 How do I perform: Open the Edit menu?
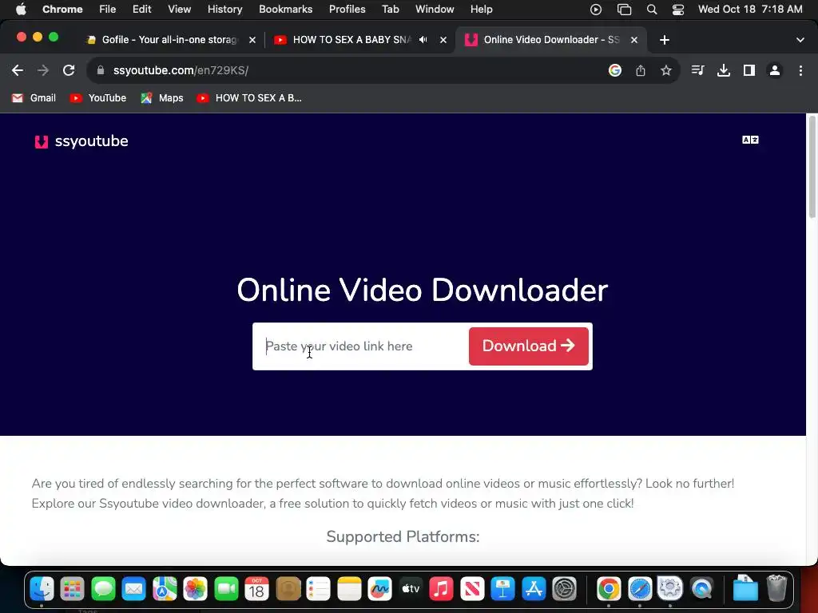coord(141,10)
